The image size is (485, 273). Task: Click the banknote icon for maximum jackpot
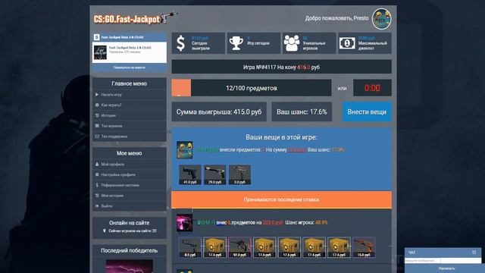click(x=347, y=43)
